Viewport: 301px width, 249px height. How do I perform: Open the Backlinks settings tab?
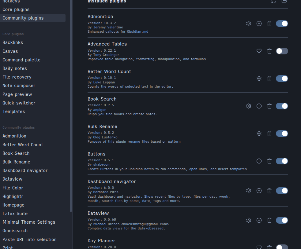point(13,42)
